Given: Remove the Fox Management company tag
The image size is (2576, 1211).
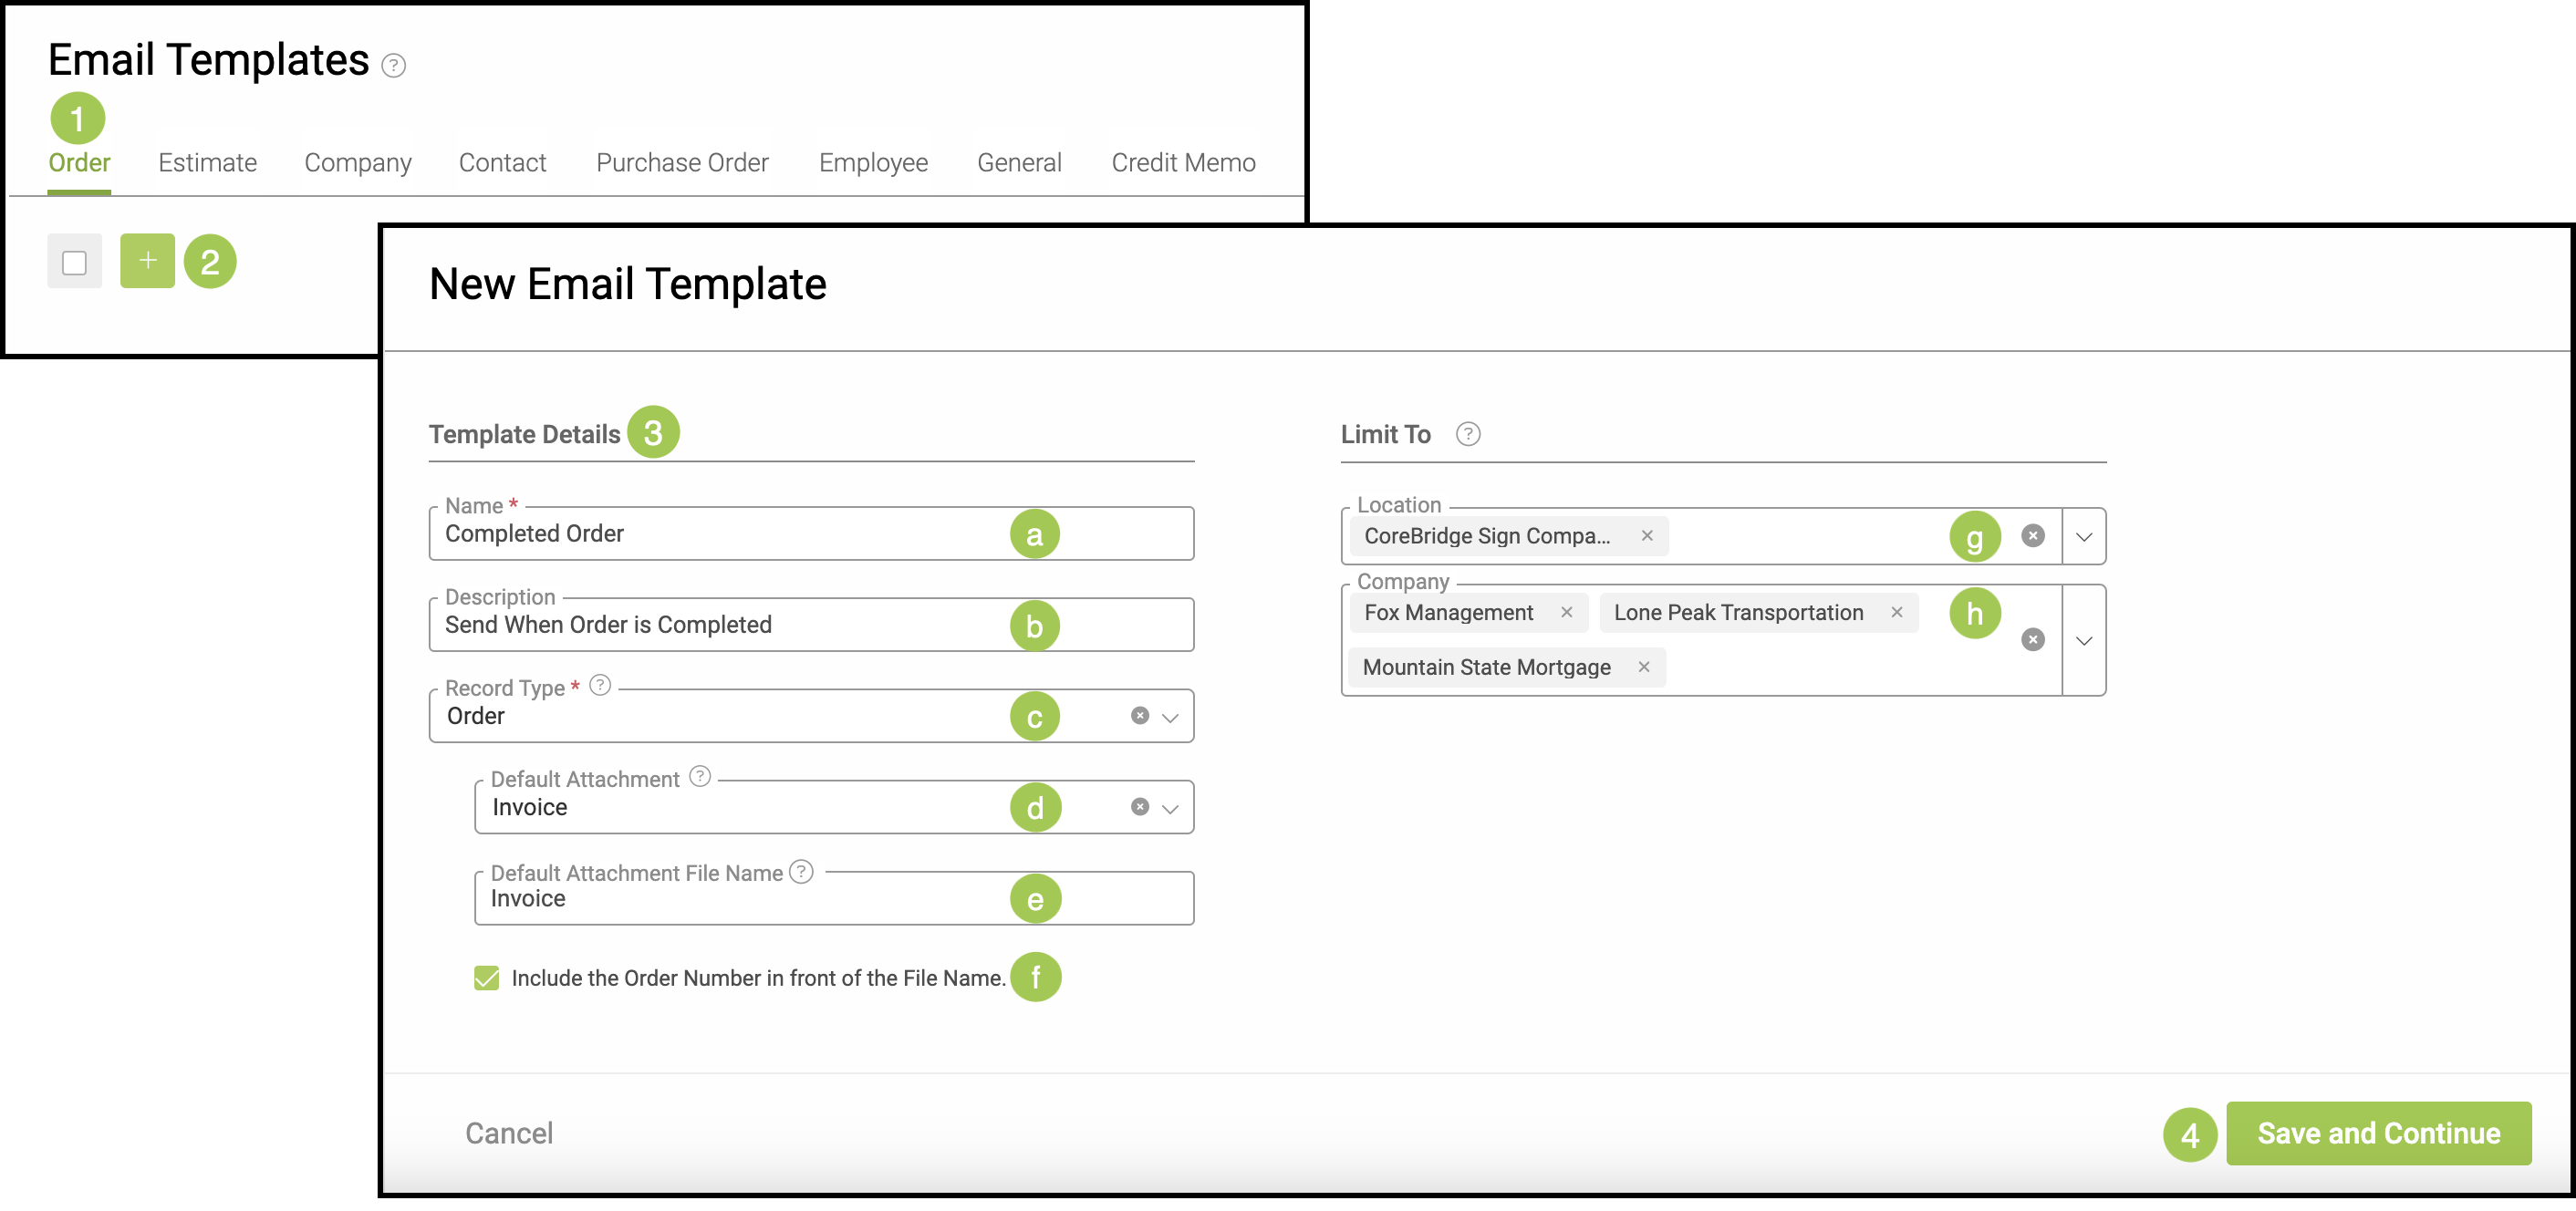Looking at the screenshot, I should point(1566,612).
